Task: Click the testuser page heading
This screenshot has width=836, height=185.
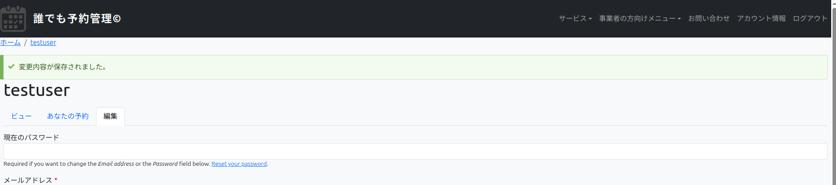Action: pyautogui.click(x=37, y=90)
